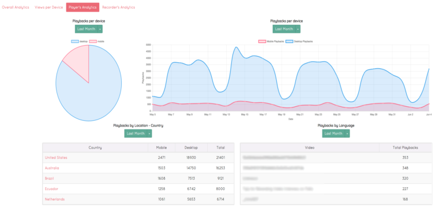The height and width of the screenshot is (219, 443).
Task: Select United States desktop value 18930
Action: click(x=192, y=158)
